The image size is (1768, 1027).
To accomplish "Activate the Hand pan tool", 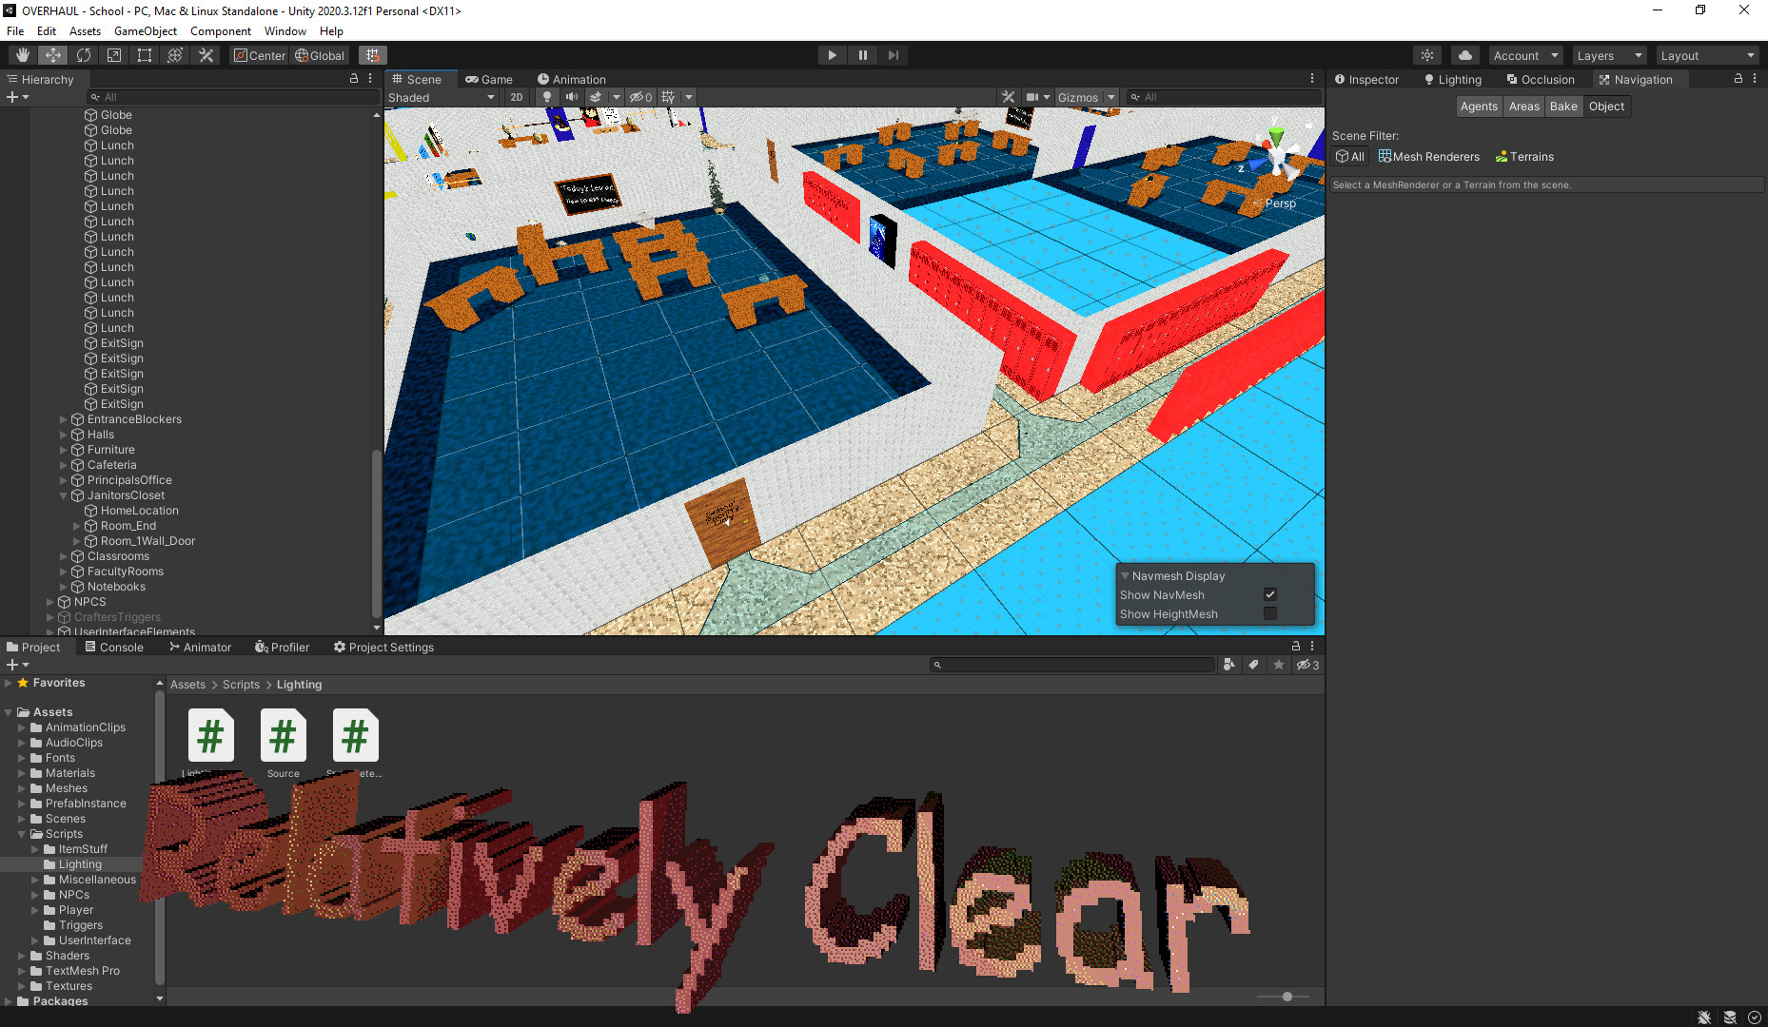I will (22, 54).
